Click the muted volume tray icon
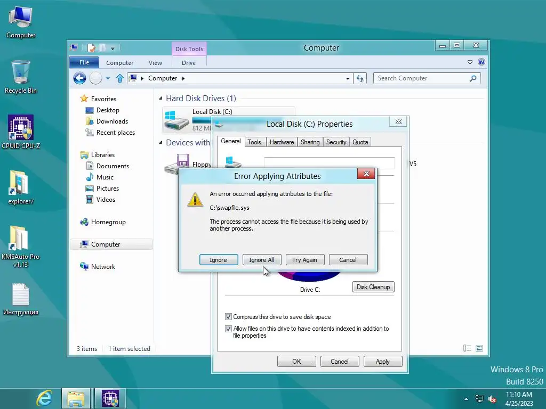 492,399
